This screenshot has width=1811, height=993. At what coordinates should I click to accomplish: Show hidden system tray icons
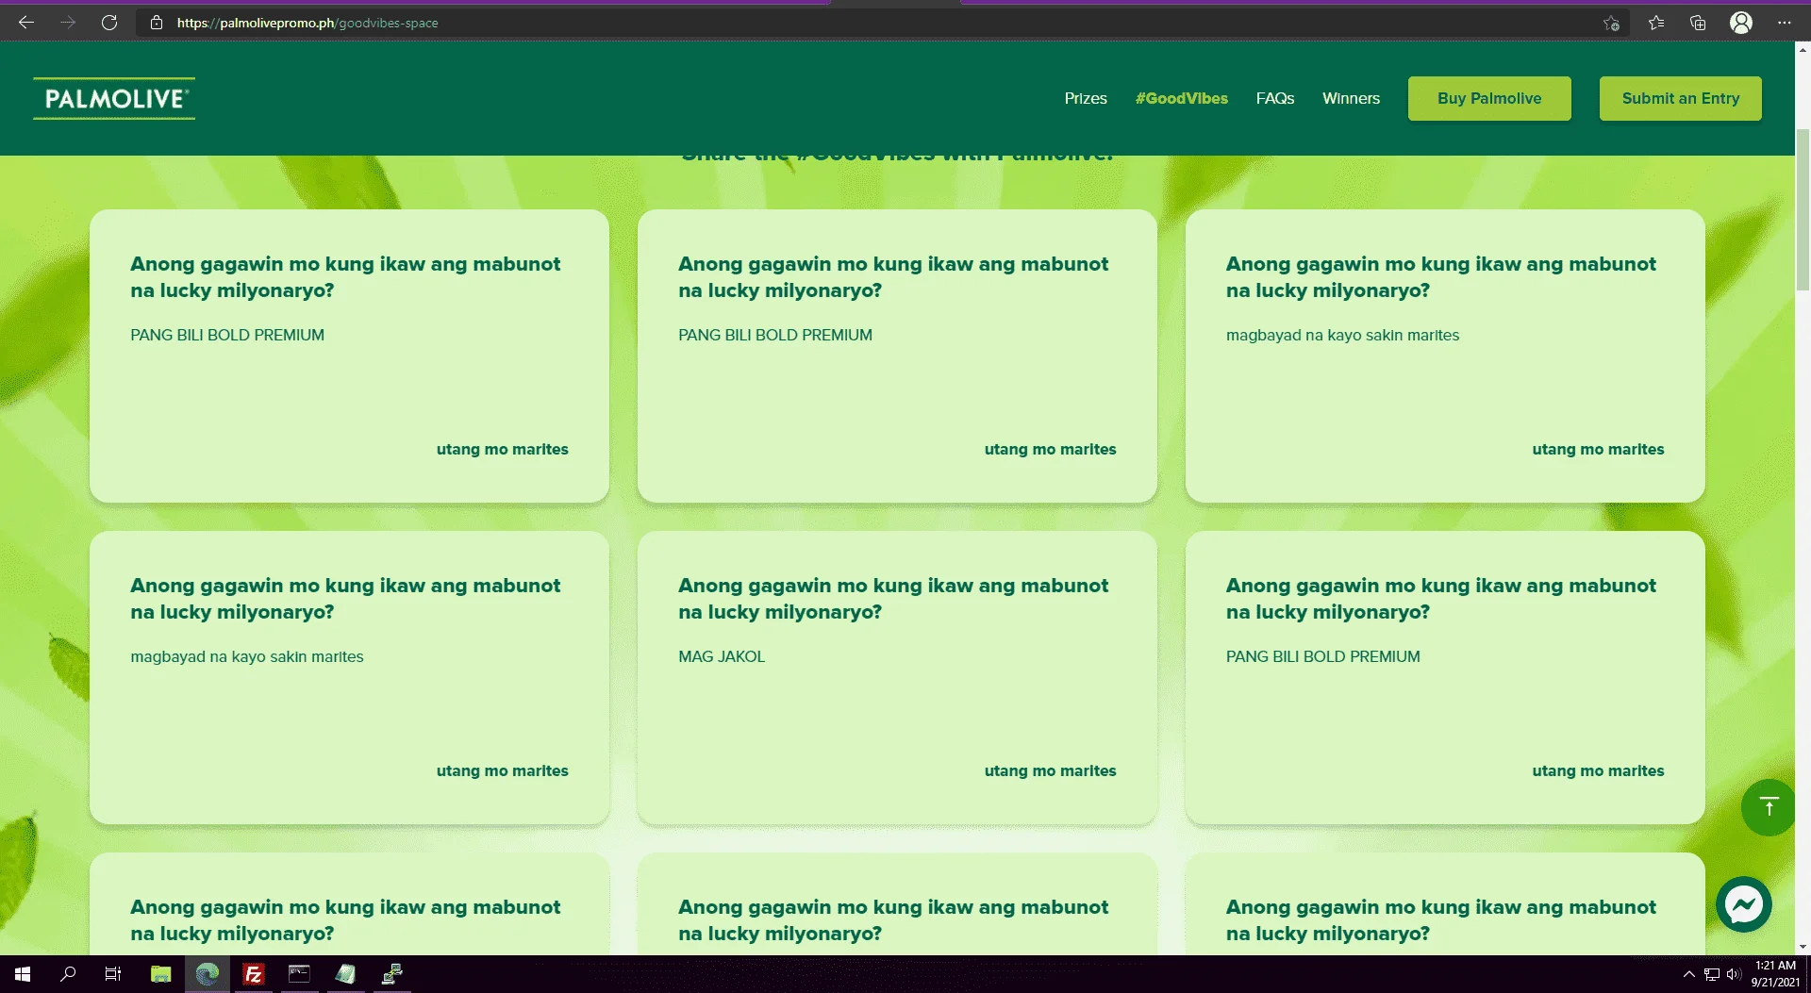click(1688, 974)
